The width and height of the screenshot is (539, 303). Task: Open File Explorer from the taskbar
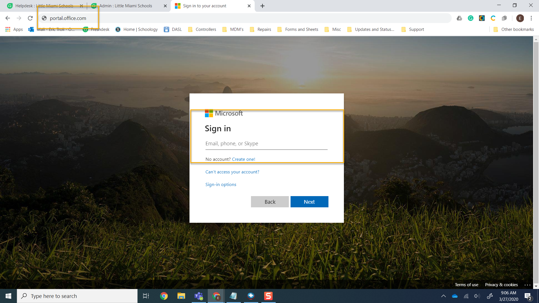click(x=181, y=296)
